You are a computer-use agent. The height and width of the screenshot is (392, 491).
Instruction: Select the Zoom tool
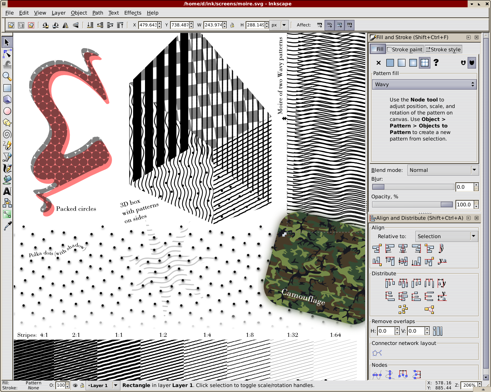click(7, 76)
